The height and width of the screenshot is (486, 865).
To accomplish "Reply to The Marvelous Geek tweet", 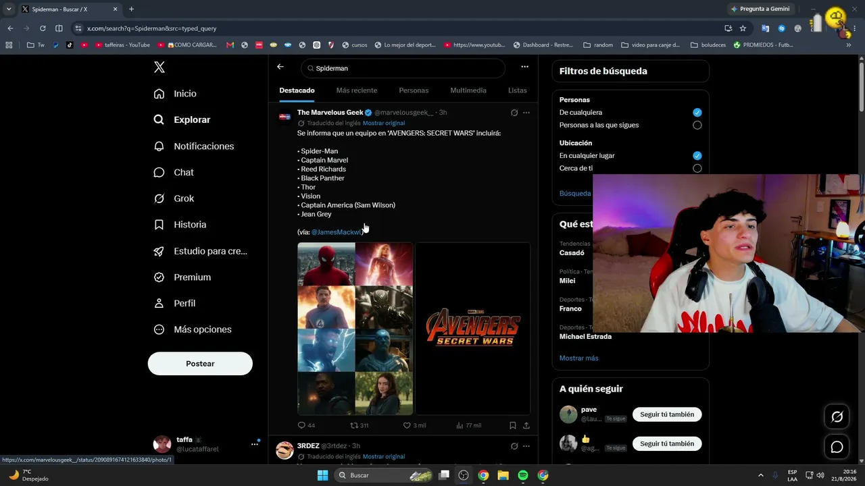I will (x=306, y=425).
